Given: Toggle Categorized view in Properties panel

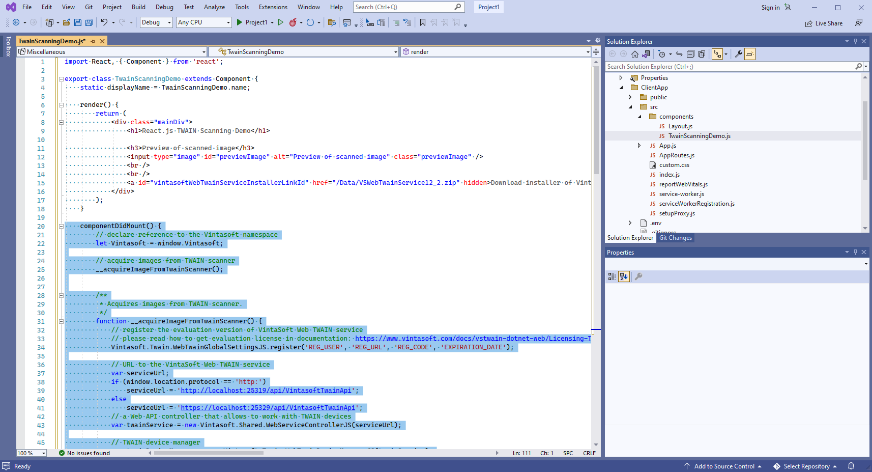Looking at the screenshot, I should tap(612, 276).
